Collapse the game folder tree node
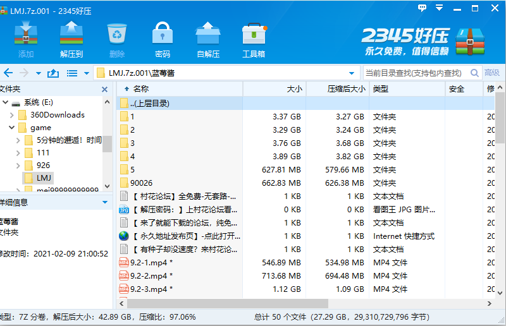506x326 pixels. tap(11, 128)
